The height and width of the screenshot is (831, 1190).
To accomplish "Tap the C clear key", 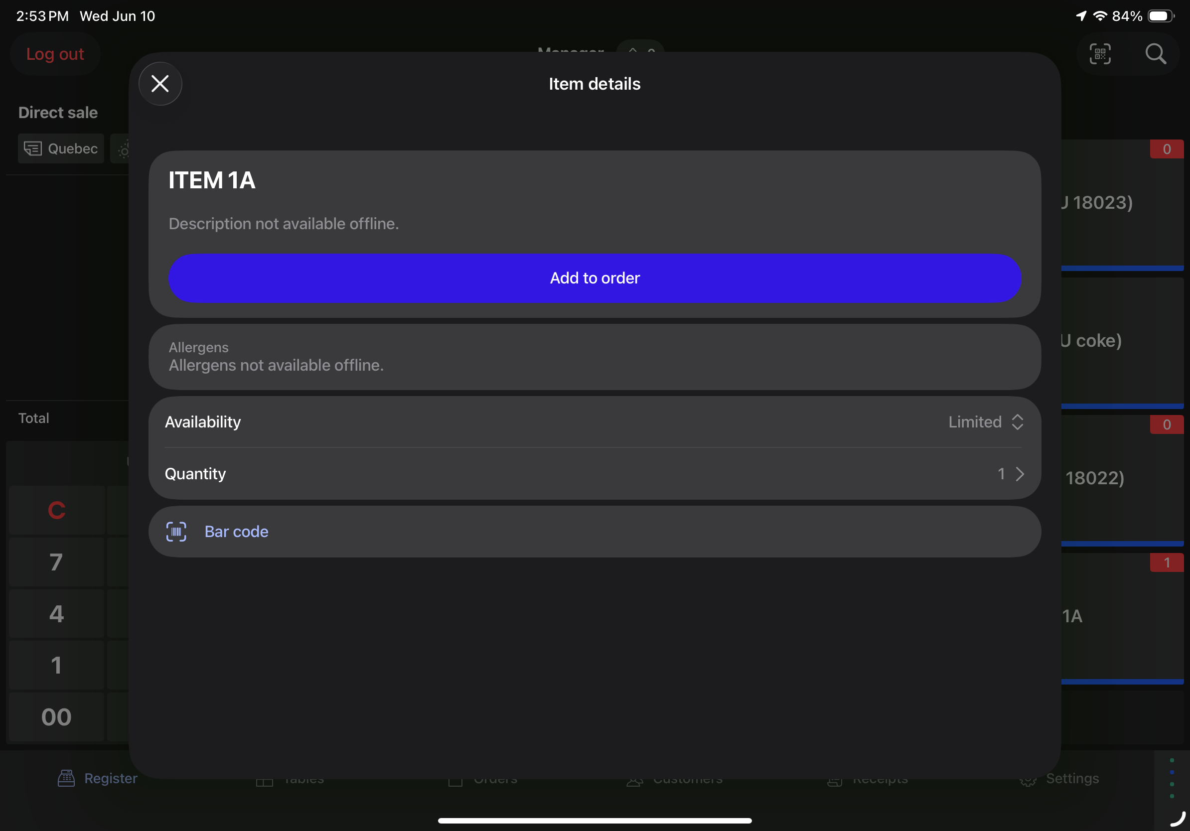I will (x=56, y=510).
